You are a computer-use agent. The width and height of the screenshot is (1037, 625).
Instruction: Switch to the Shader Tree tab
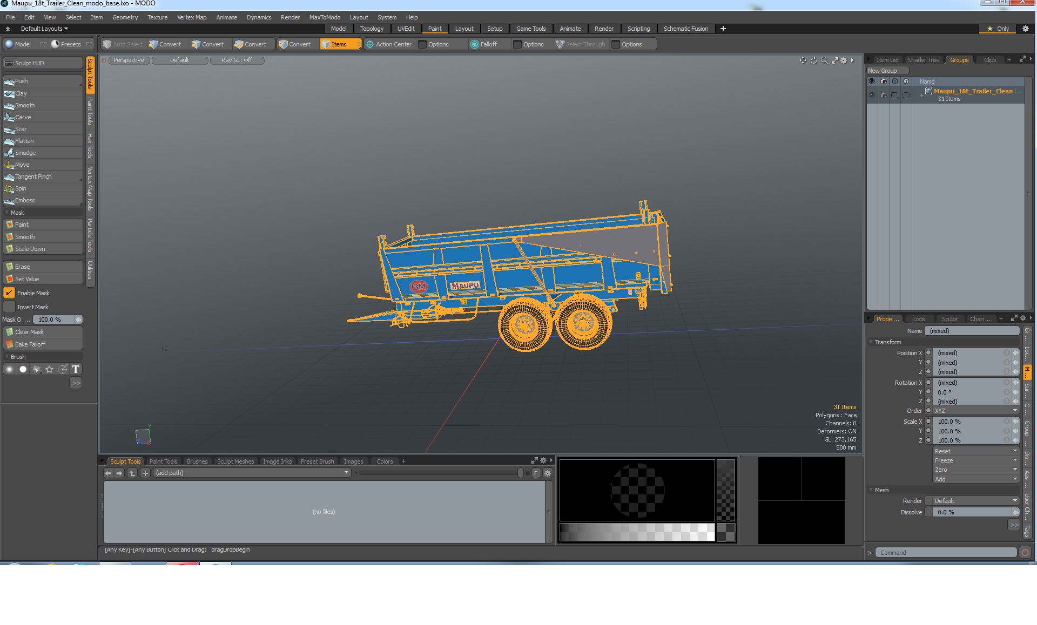coord(923,60)
